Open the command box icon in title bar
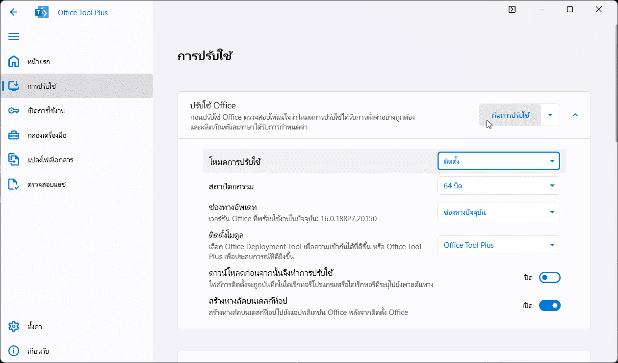Viewport: 618px width, 363px height. [512, 9]
